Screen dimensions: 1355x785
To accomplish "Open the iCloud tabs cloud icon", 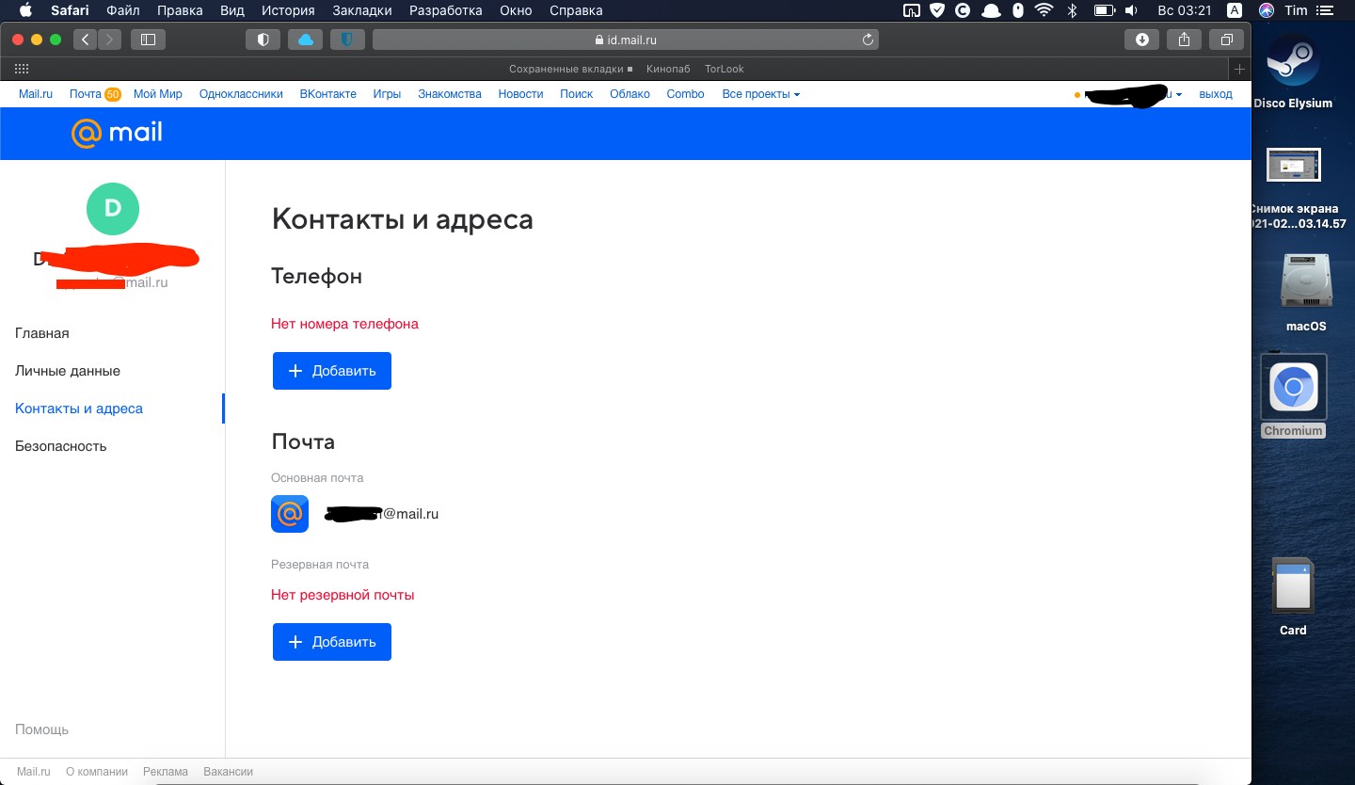I will pos(305,40).
